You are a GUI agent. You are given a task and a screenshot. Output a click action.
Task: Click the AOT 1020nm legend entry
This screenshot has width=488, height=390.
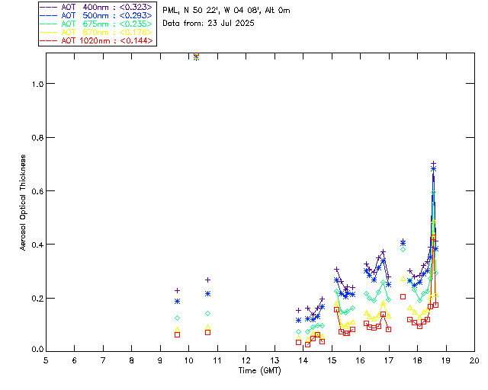tap(96, 40)
